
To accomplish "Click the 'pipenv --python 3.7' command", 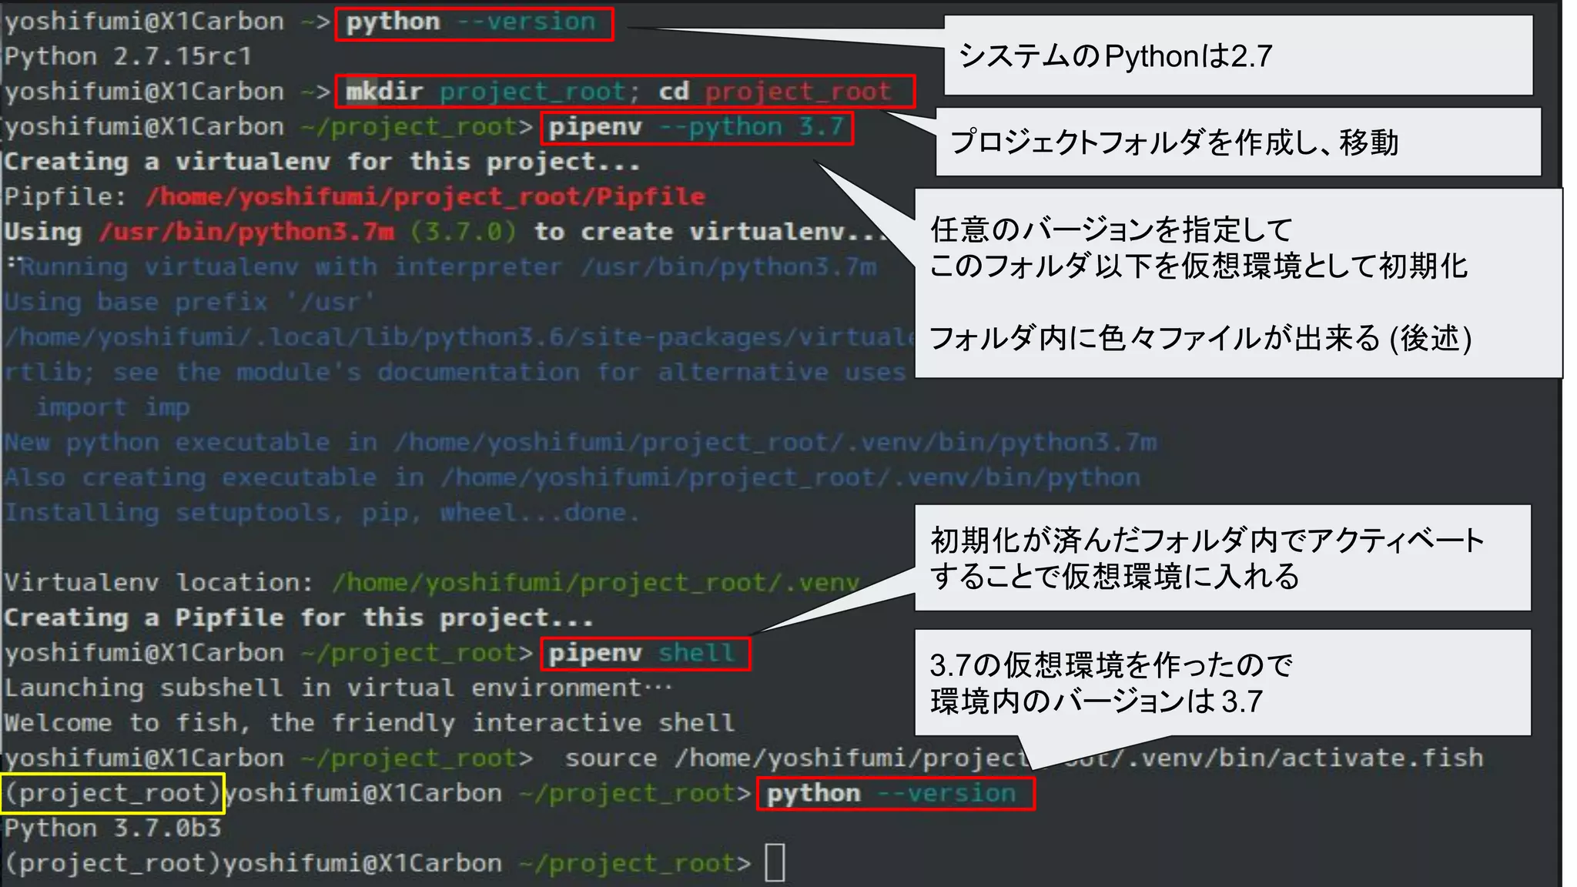I will click(x=698, y=128).
